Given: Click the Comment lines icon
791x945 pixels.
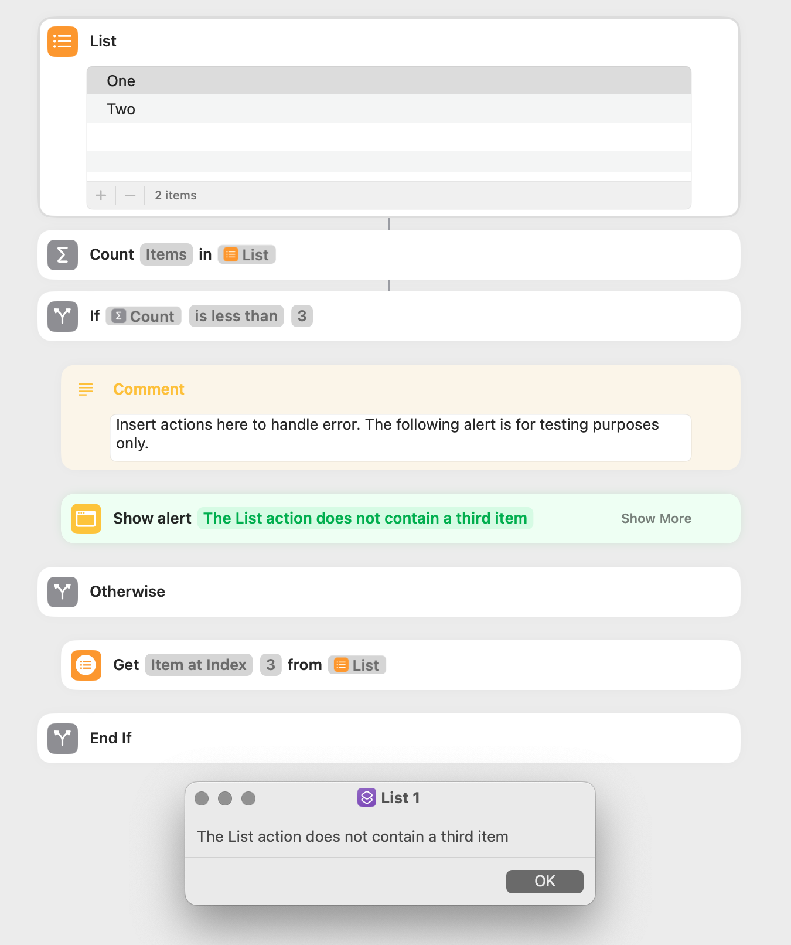Looking at the screenshot, I should (86, 389).
